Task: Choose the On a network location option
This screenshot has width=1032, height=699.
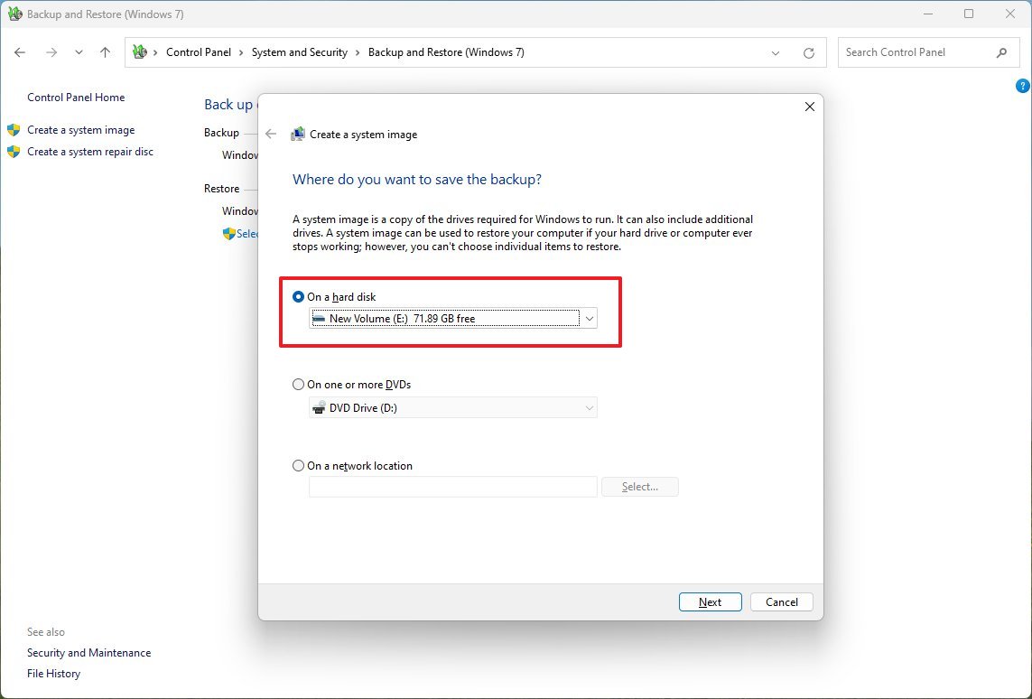Action: [298, 465]
